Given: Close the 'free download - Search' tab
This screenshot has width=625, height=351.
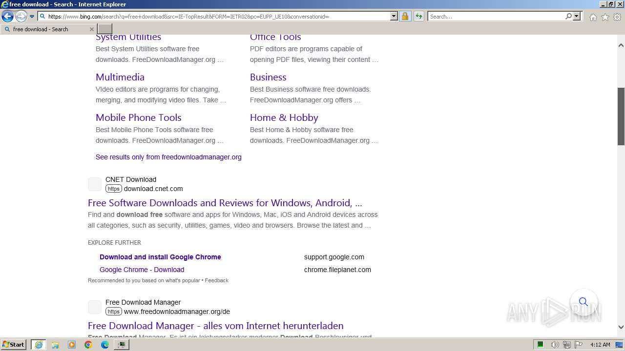Looking at the screenshot, I should (x=91, y=29).
